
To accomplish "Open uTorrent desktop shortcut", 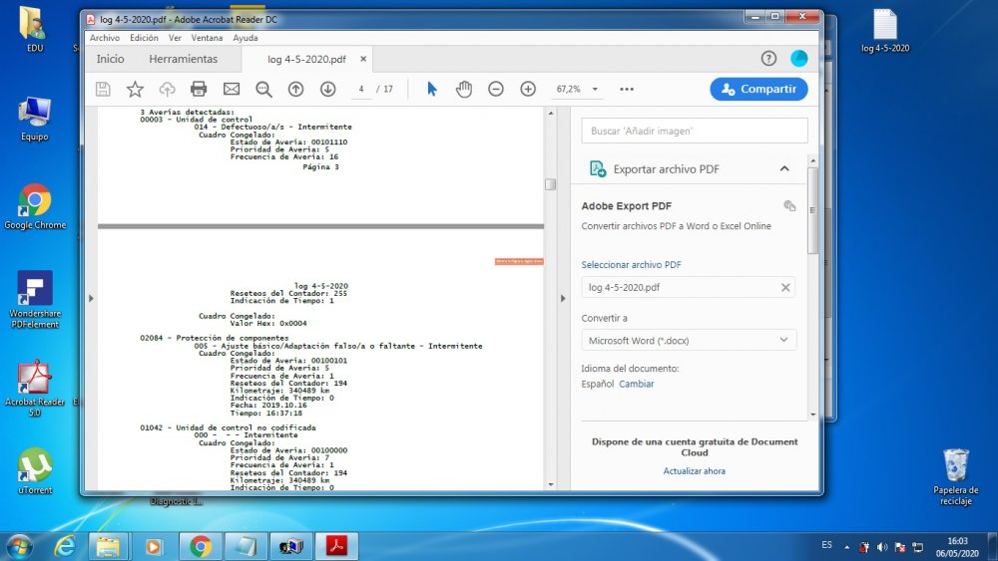I will click(x=34, y=470).
